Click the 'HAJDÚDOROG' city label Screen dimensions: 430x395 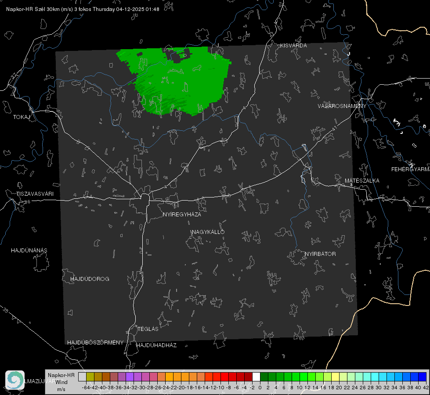90,279
